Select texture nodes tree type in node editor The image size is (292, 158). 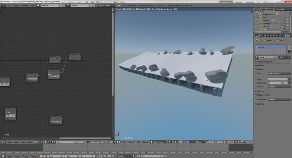pyautogui.click(x=41, y=142)
